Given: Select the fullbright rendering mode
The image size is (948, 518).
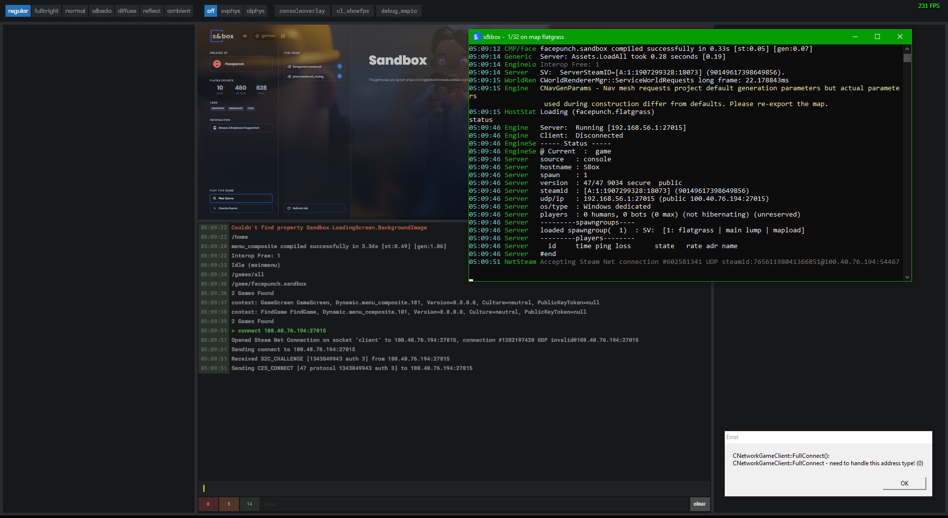Looking at the screenshot, I should pos(46,10).
